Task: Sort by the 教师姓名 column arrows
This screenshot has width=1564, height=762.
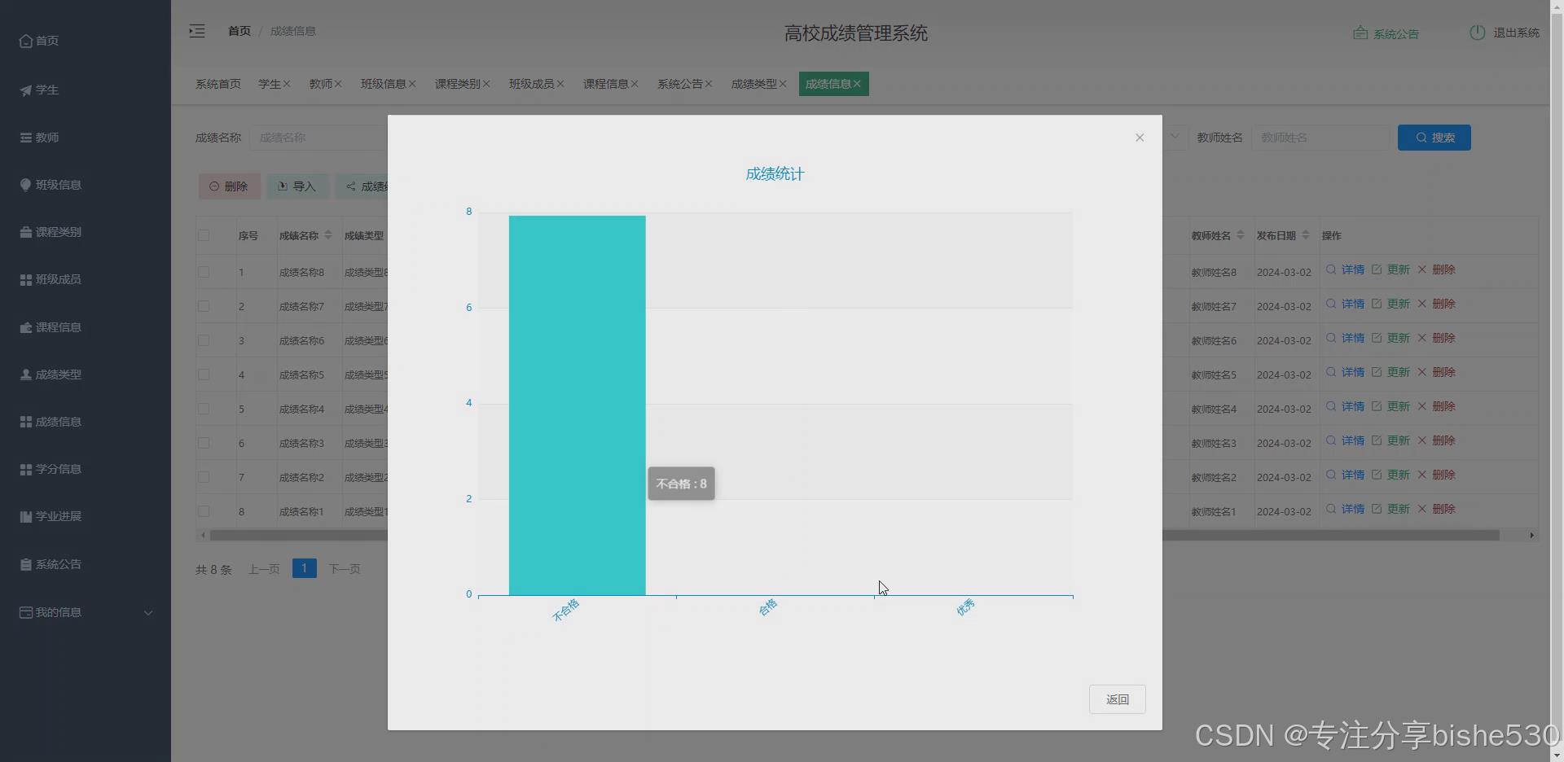Action: click(x=1241, y=235)
